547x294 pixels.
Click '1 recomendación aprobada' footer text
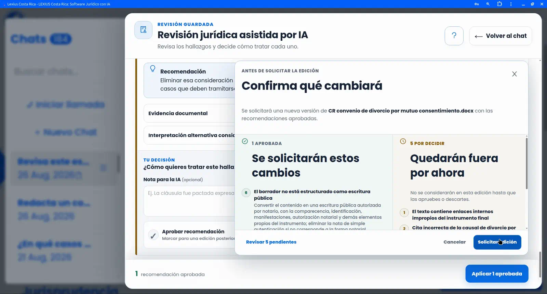pos(170,274)
